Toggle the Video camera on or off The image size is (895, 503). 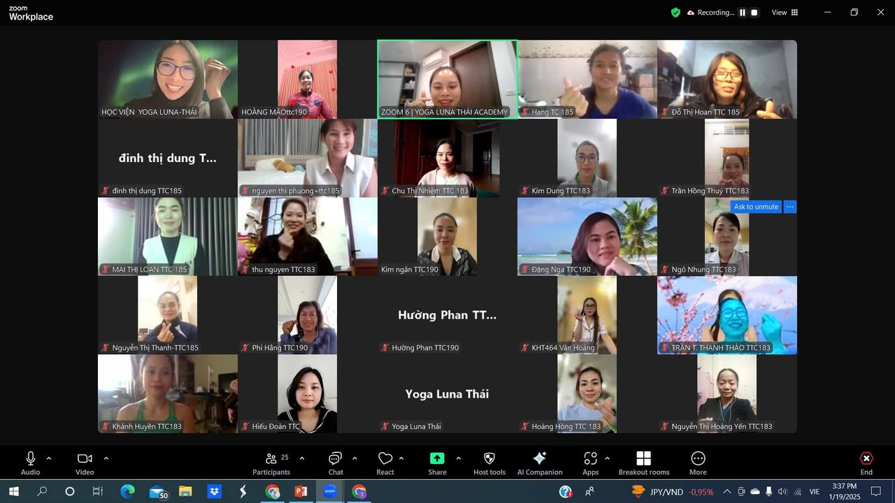coord(85,463)
